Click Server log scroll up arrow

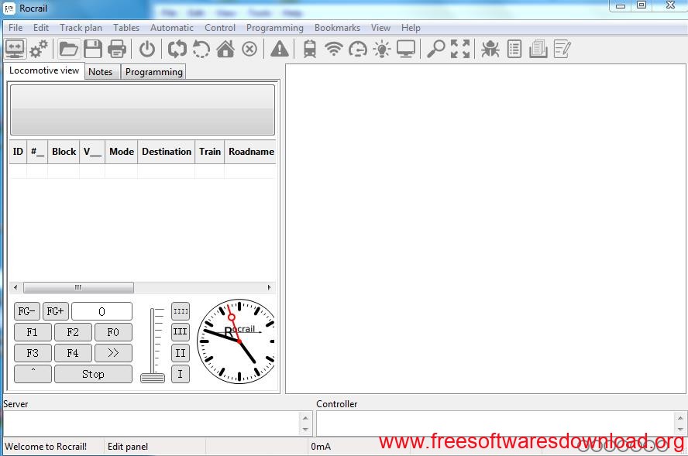[x=305, y=417]
